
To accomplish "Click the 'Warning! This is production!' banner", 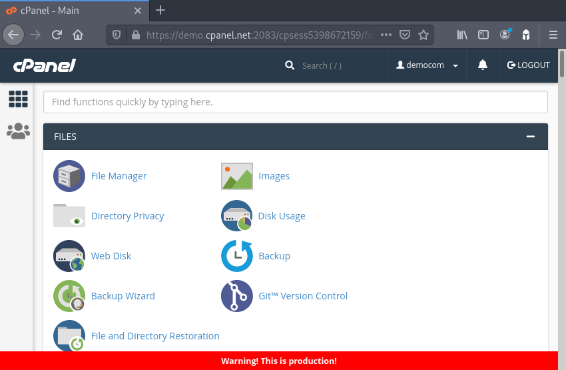I will pyautogui.click(x=278, y=361).
